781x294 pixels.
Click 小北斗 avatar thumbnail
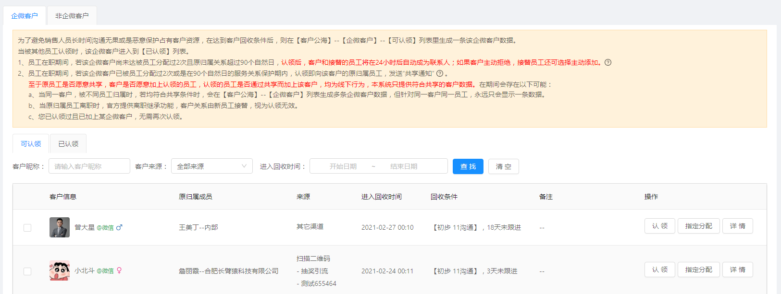tap(60, 270)
